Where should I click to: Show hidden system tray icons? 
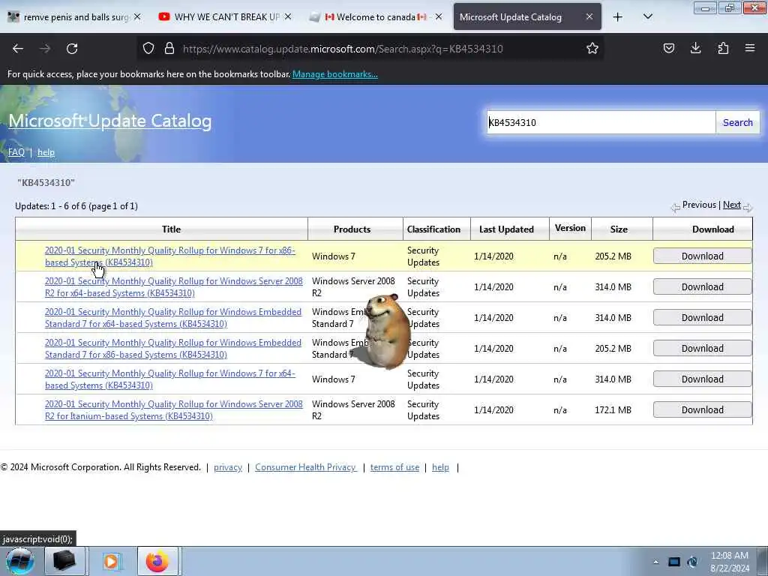click(655, 562)
